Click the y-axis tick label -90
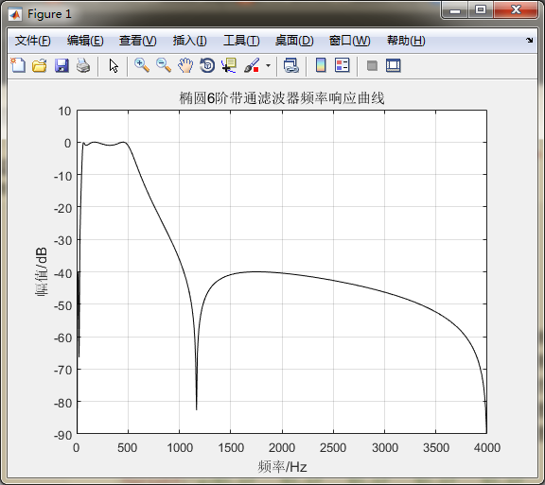Screen dimensions: 545x485 [x=62, y=435]
